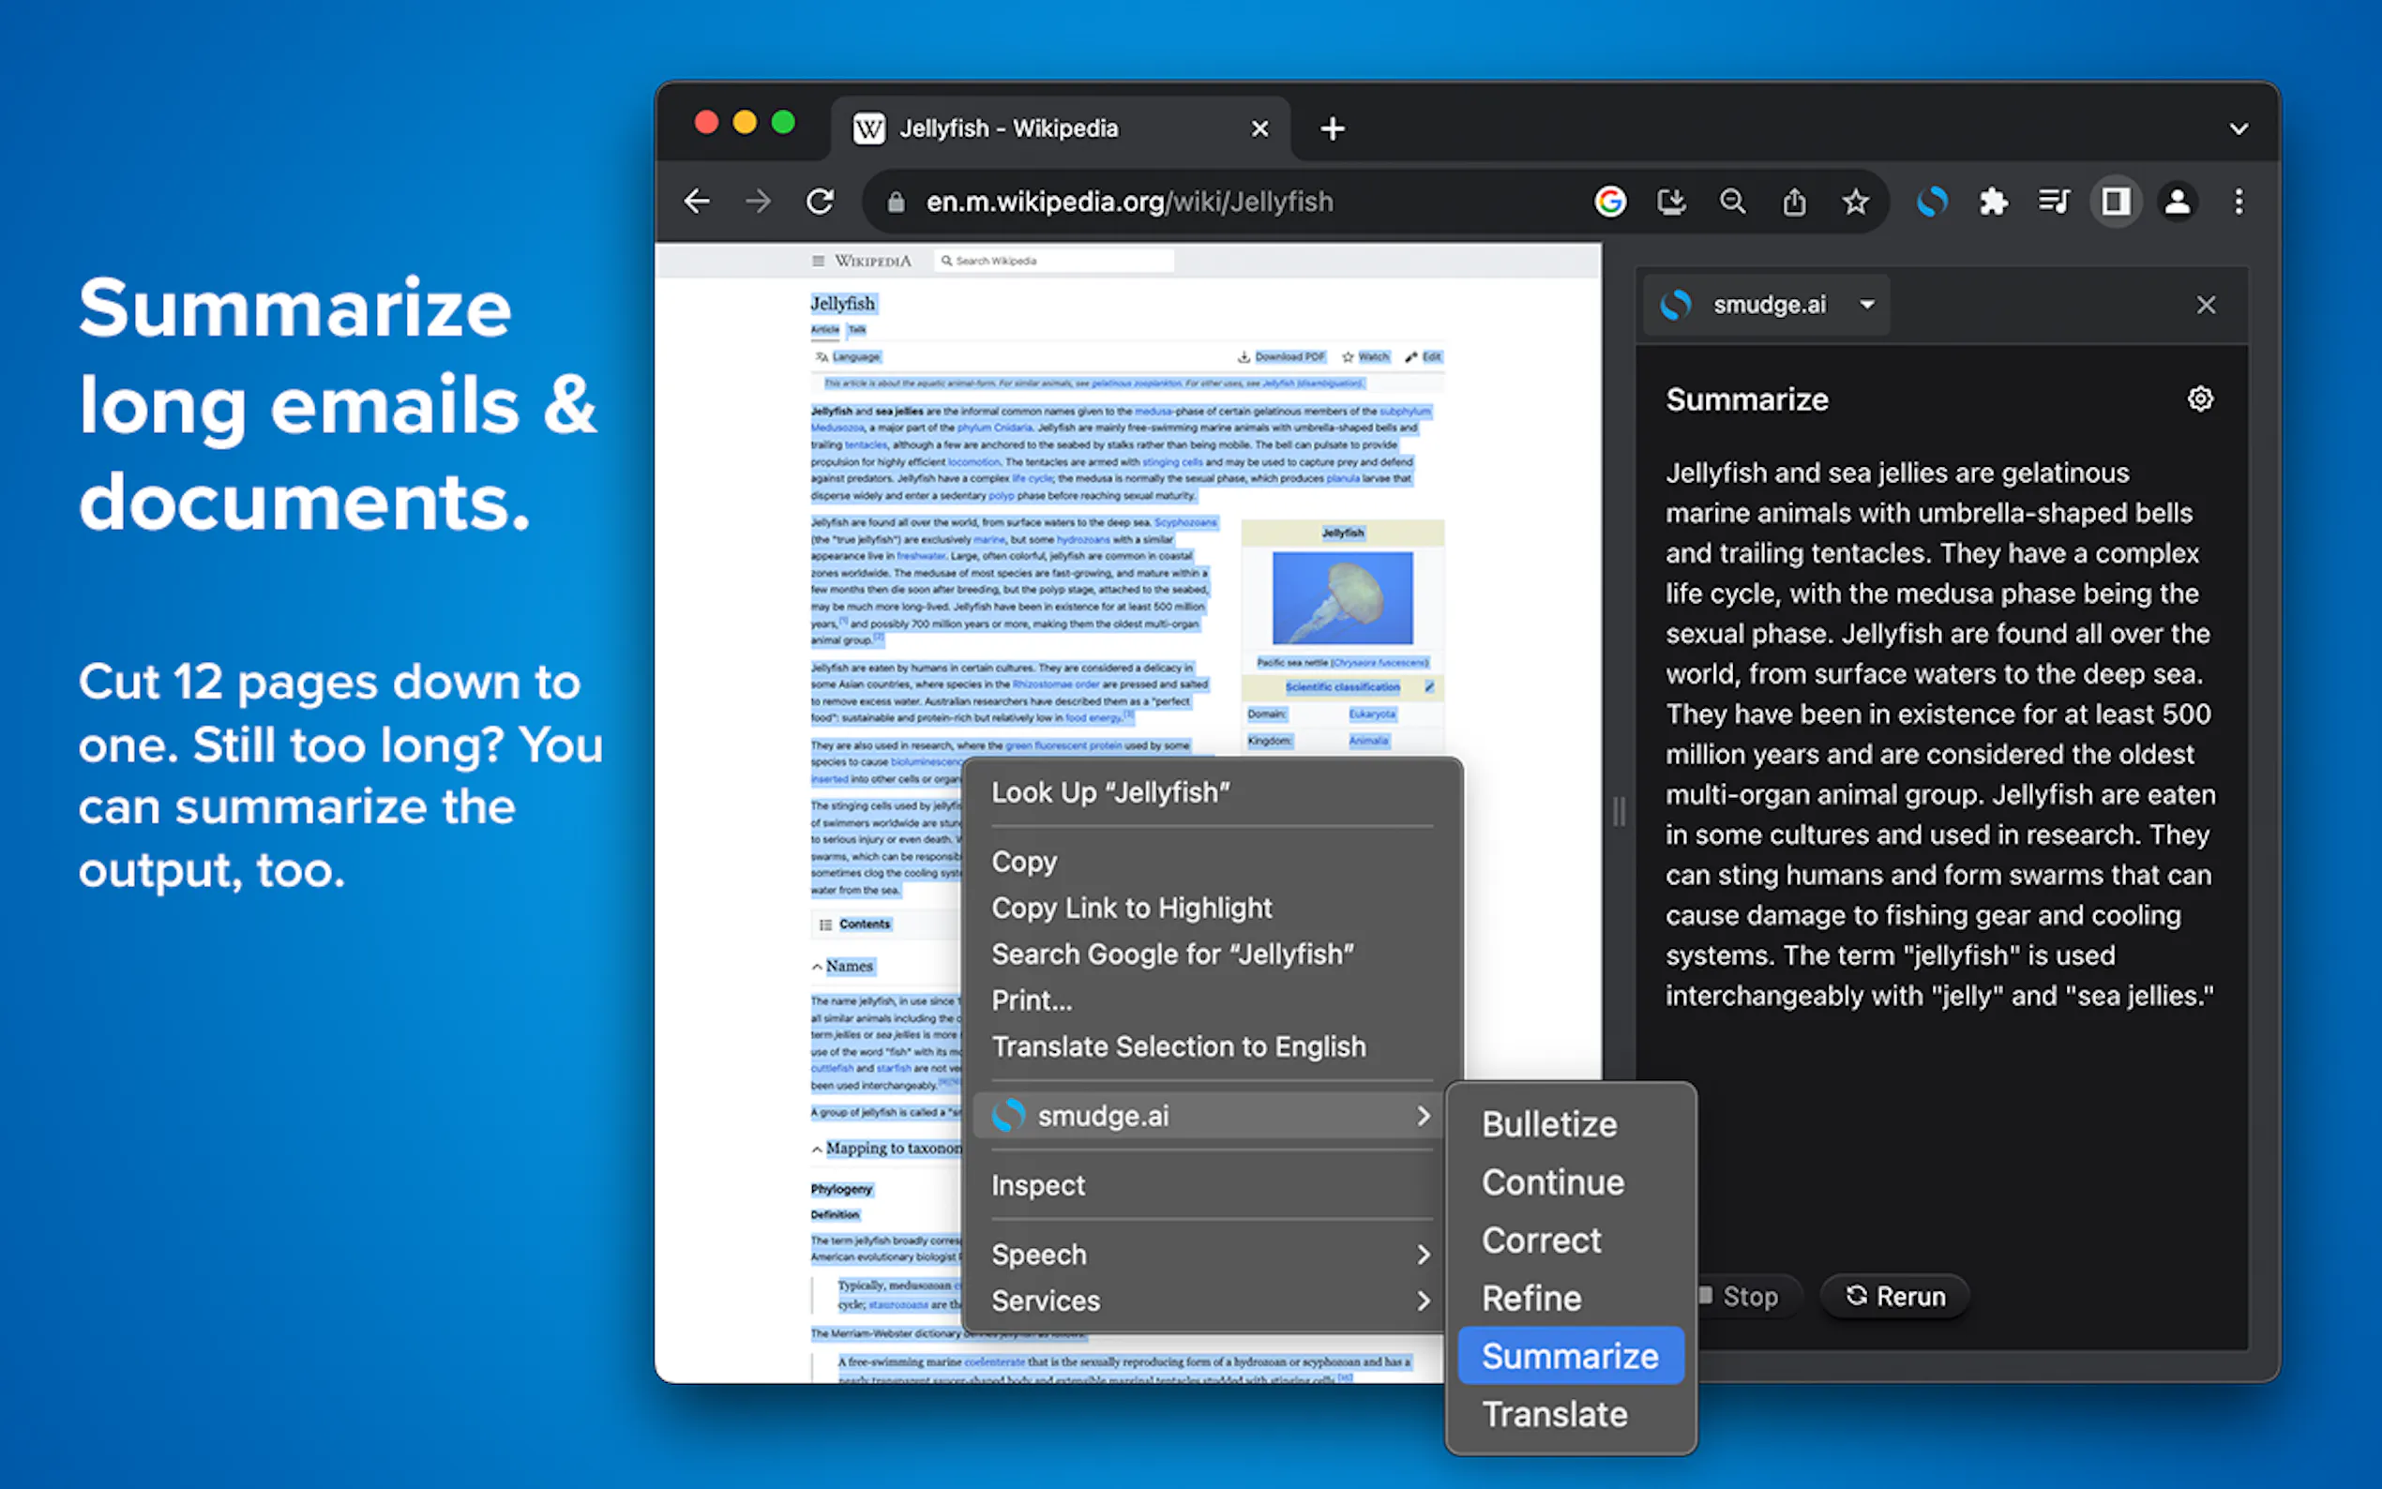Click the media controls playlist icon

pos(2054,202)
